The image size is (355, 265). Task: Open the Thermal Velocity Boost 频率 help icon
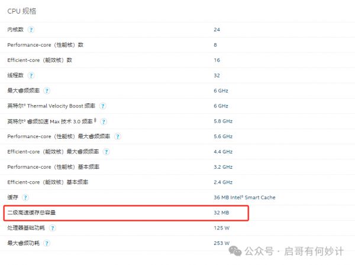102,106
